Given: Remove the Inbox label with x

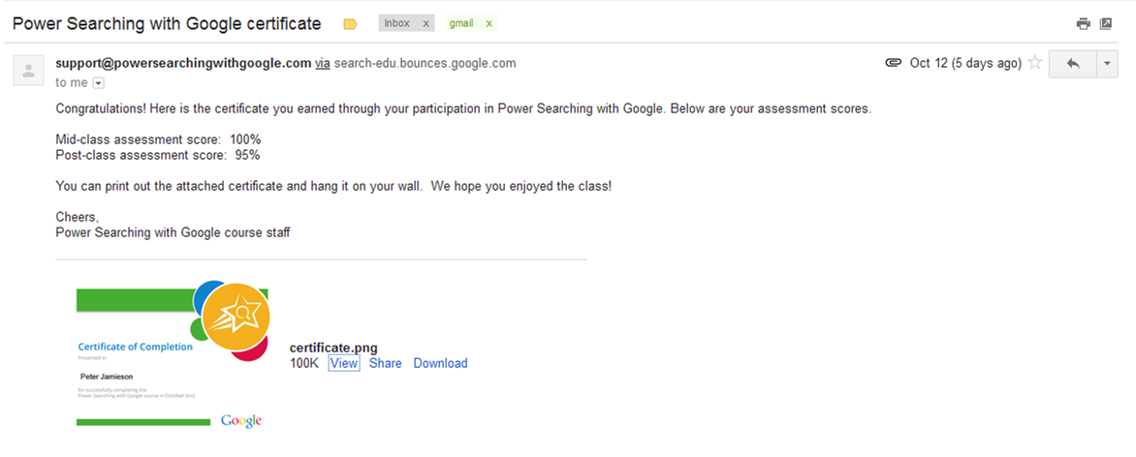Looking at the screenshot, I should (x=426, y=23).
